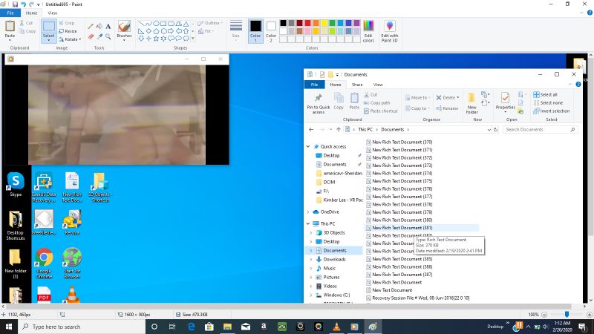This screenshot has height=334, width=594.
Task: Click the Skype desktop icon
Action: click(x=16, y=184)
